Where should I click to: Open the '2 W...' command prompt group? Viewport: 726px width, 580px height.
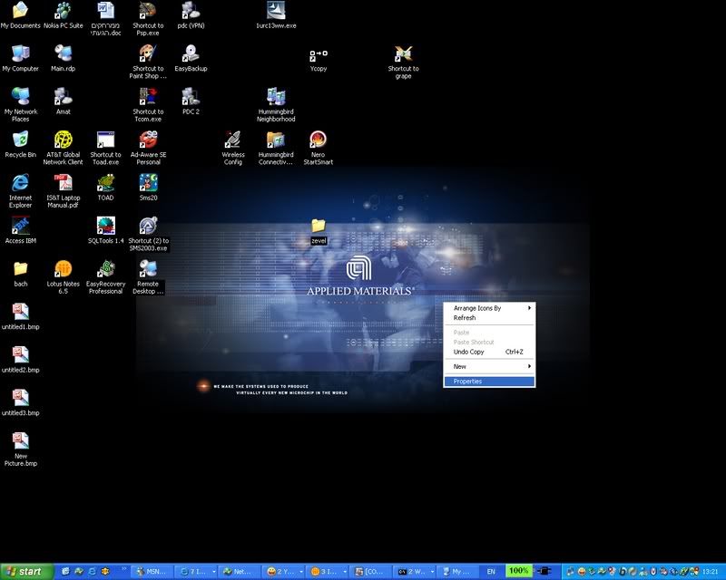tap(414, 572)
